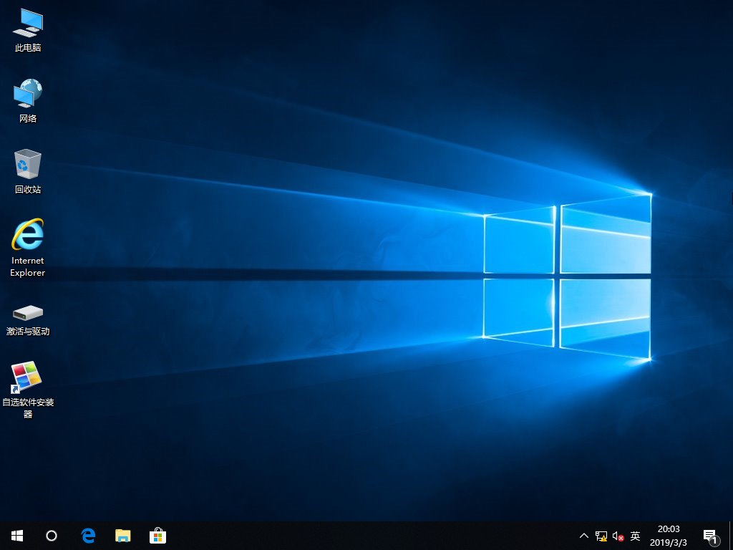Viewport: 733px width, 550px height.
Task: Open the network status tray icon
Action: tap(601, 536)
